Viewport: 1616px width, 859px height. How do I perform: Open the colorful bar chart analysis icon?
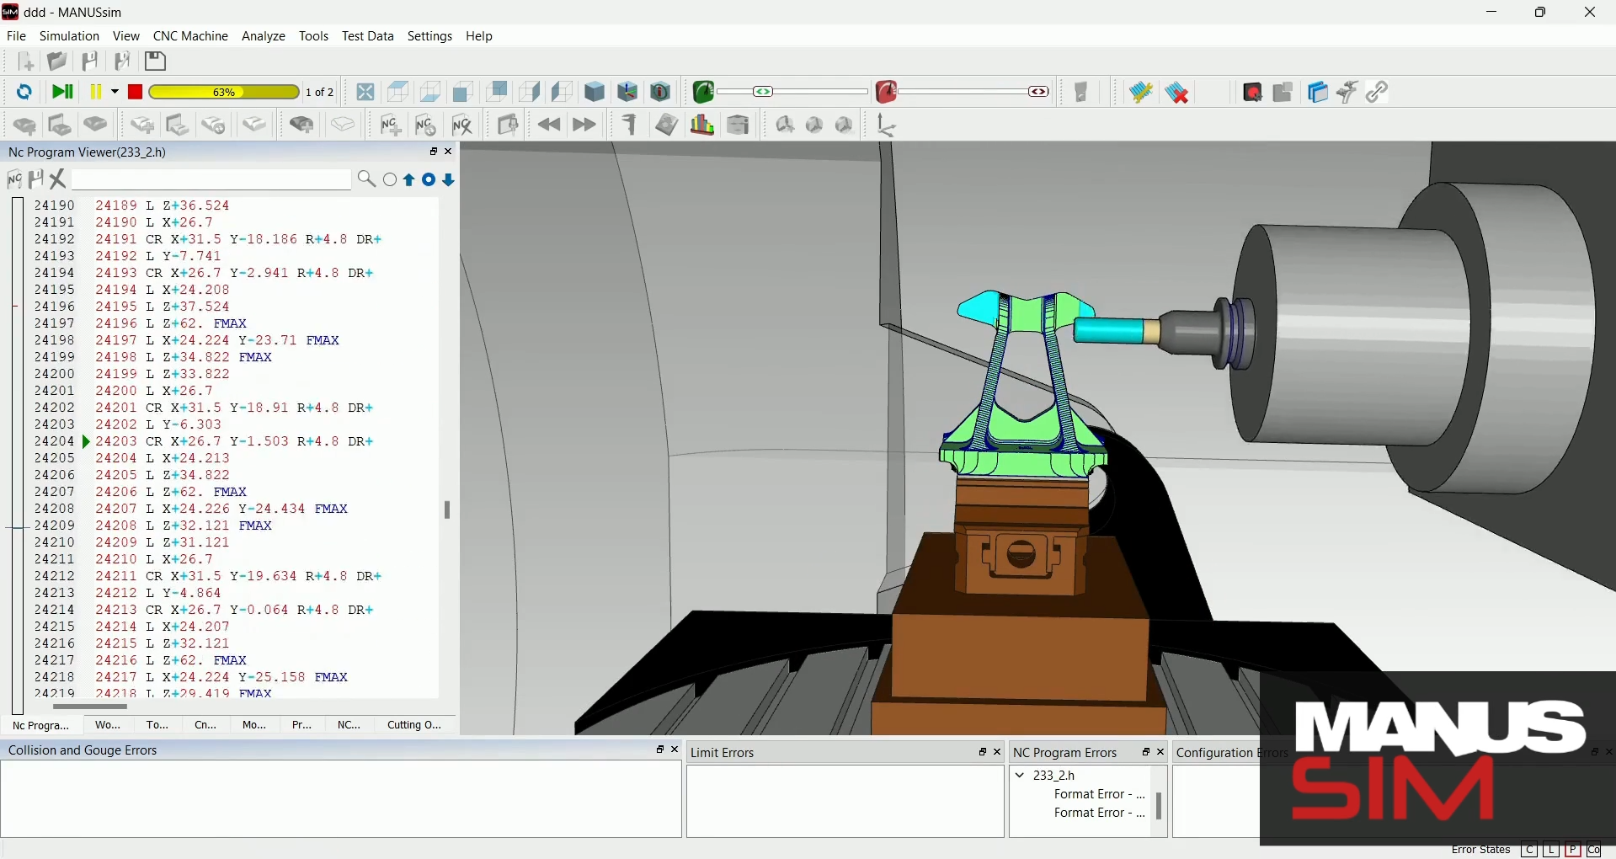[702, 125]
